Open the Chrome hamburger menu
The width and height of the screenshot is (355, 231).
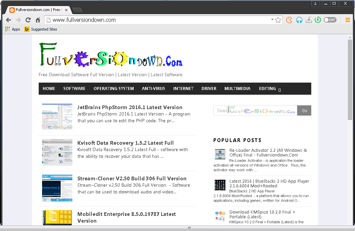pyautogui.click(x=348, y=20)
